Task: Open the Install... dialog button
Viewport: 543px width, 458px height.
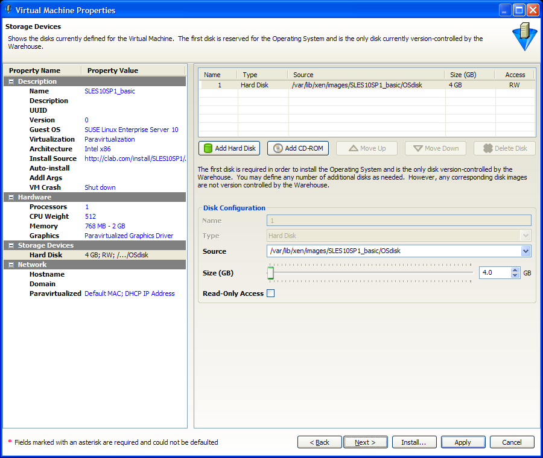Action: click(414, 442)
